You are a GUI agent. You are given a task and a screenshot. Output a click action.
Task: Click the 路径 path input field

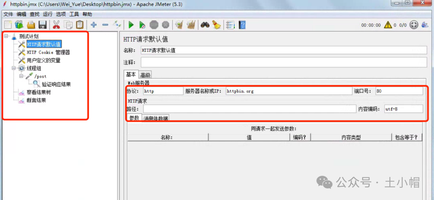tap(250, 109)
